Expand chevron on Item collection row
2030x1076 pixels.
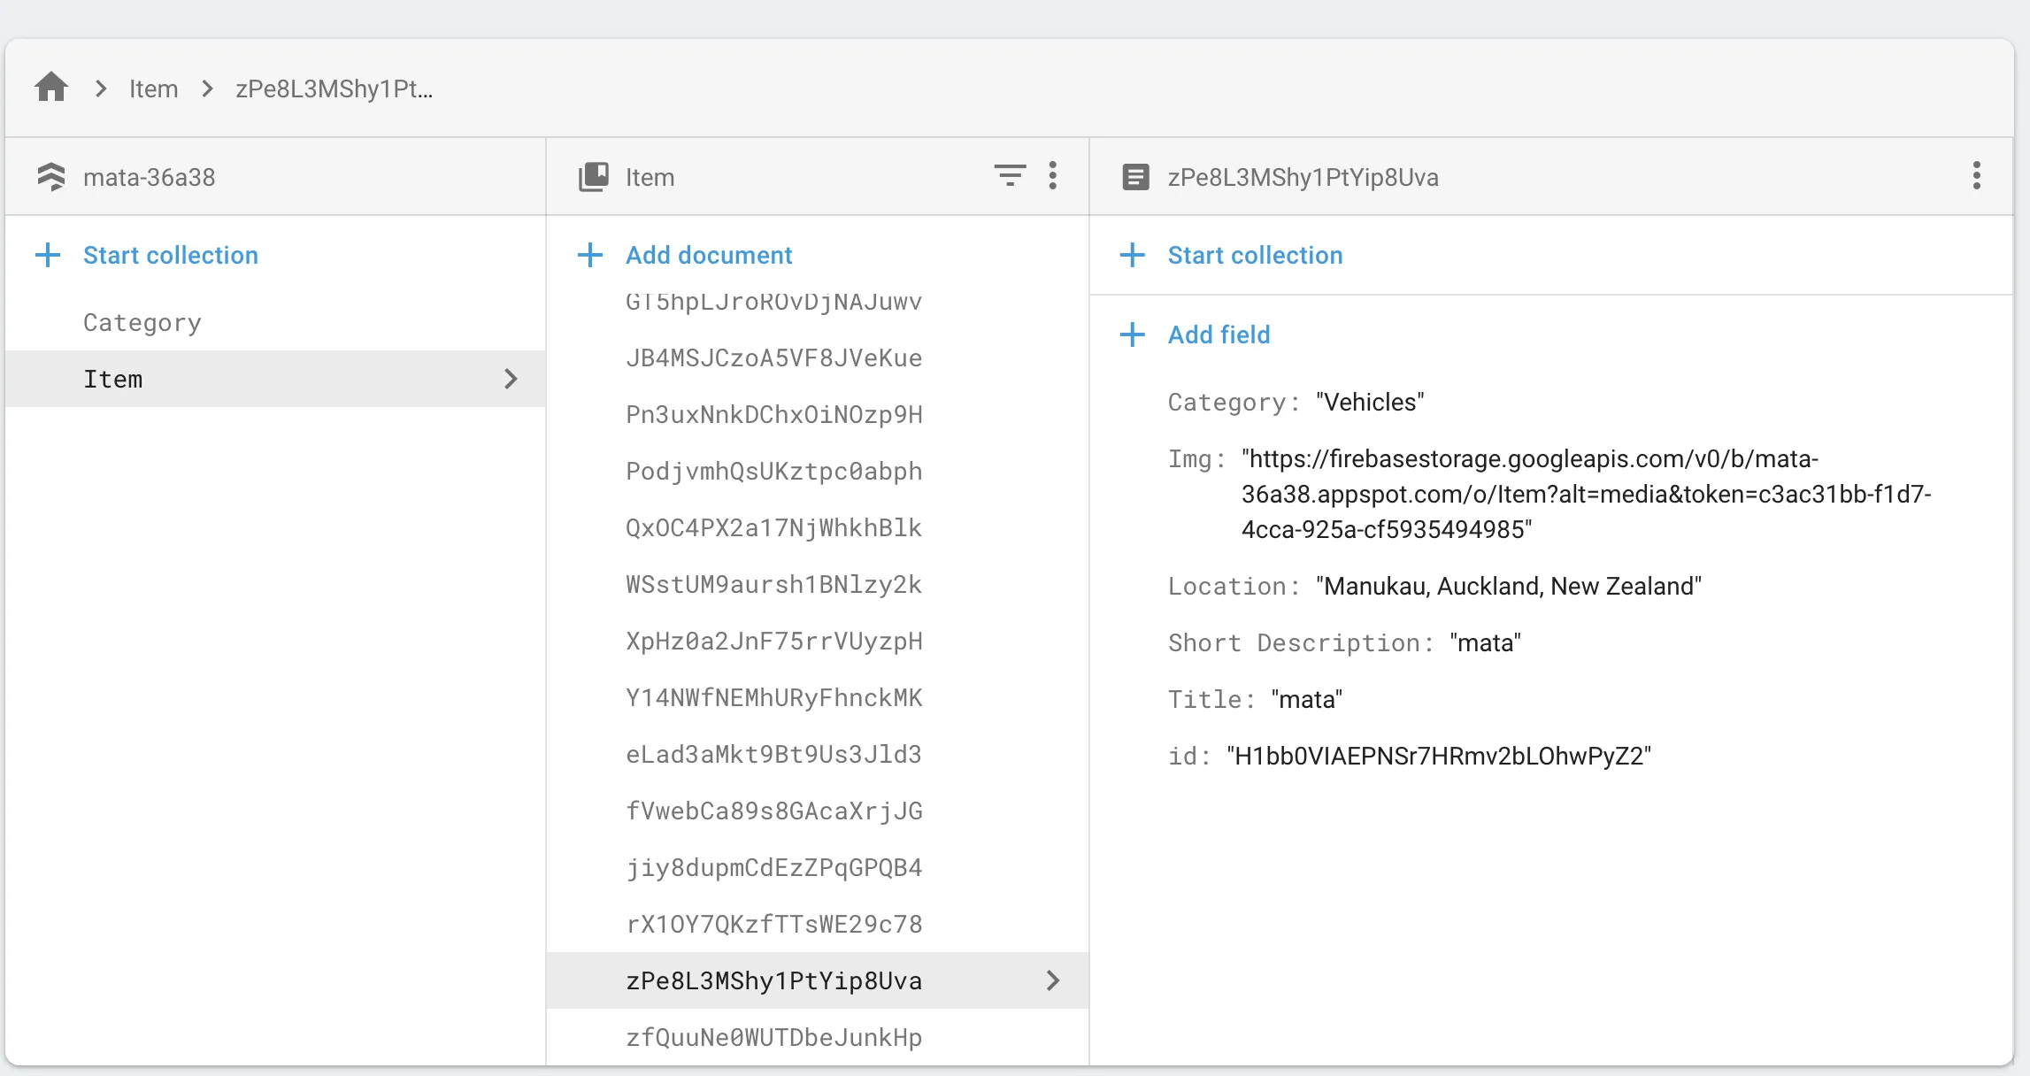pyautogui.click(x=511, y=379)
